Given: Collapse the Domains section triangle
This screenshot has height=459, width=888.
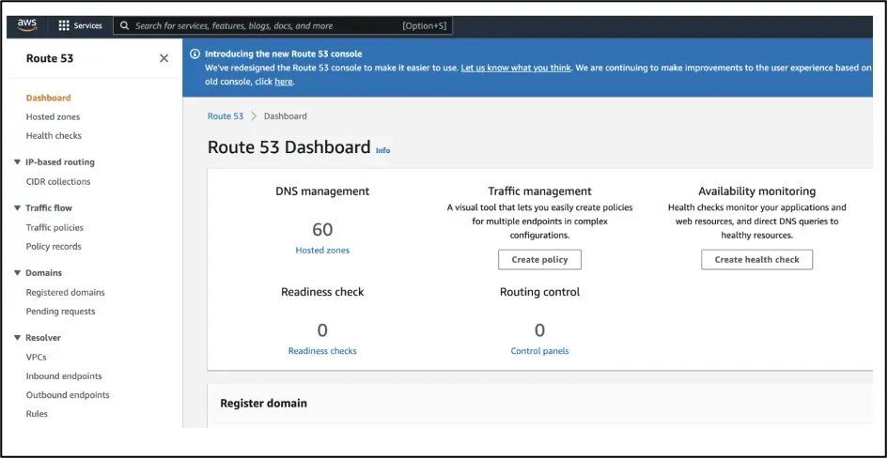Looking at the screenshot, I should 18,273.
